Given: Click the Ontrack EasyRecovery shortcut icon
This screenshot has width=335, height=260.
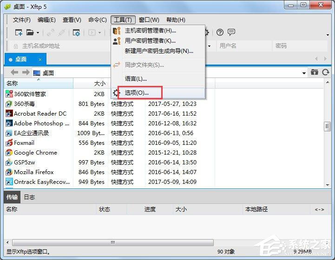Looking at the screenshot, I should point(9,182).
